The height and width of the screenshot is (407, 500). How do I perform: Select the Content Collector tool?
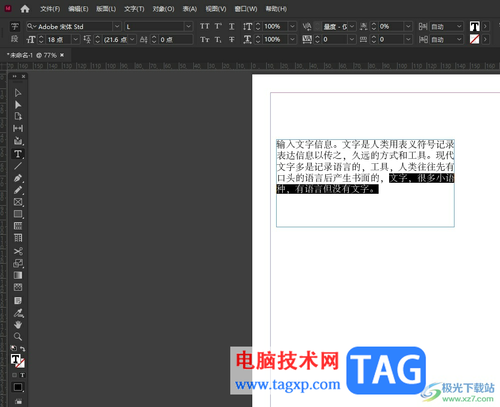coord(18,140)
